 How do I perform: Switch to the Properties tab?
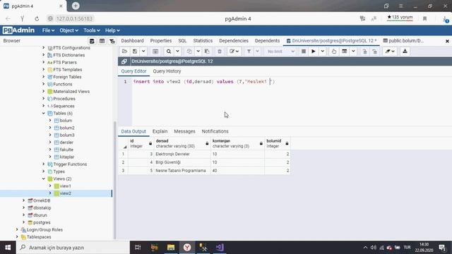point(161,41)
